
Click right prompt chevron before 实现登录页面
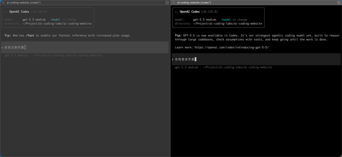(173, 59)
